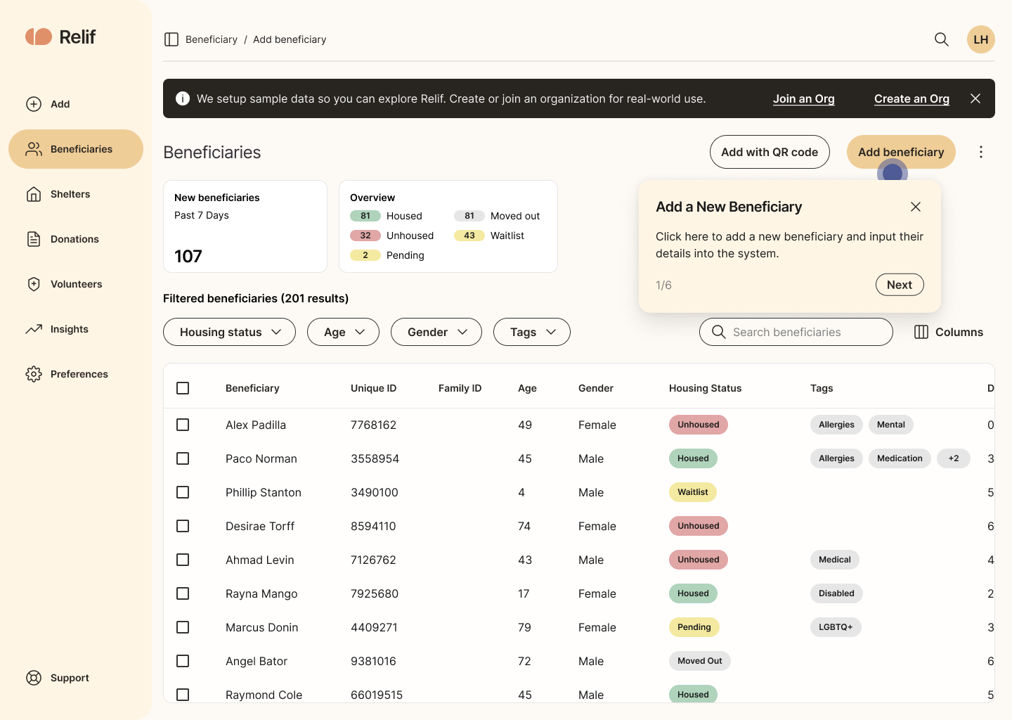1012x720 pixels.
Task: Open the three-dot more options menu
Action: point(981,152)
